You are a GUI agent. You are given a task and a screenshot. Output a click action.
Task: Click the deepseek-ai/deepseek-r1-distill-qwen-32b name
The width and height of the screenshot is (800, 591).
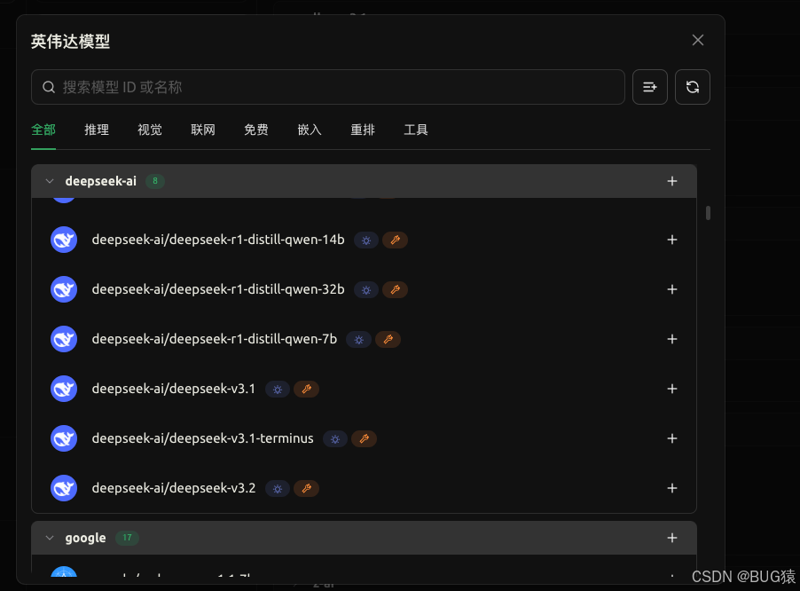coord(218,289)
